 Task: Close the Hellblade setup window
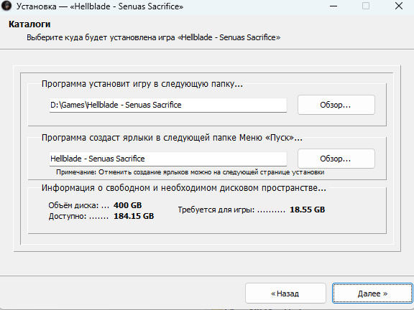[x=398, y=6]
